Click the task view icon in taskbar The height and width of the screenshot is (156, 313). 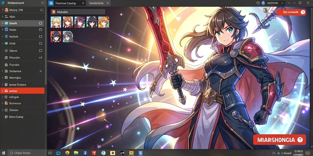[x=50, y=153]
